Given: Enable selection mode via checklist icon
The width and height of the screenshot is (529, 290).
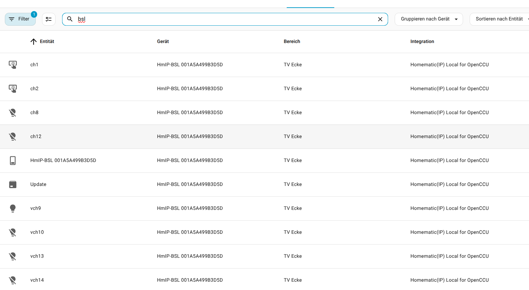Looking at the screenshot, I should pos(49,19).
